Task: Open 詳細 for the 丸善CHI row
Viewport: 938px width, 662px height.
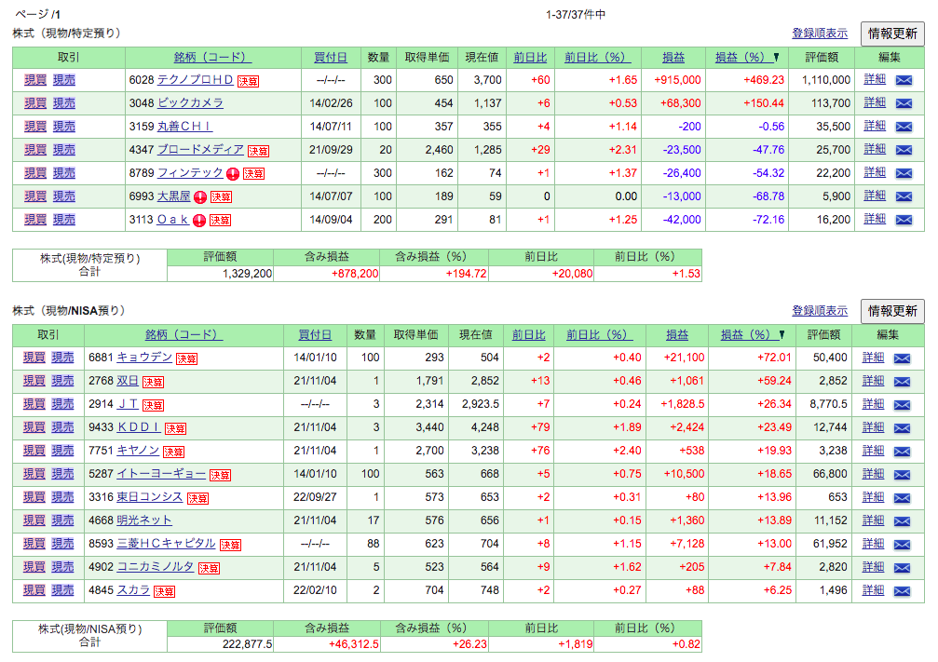Action: tap(875, 126)
